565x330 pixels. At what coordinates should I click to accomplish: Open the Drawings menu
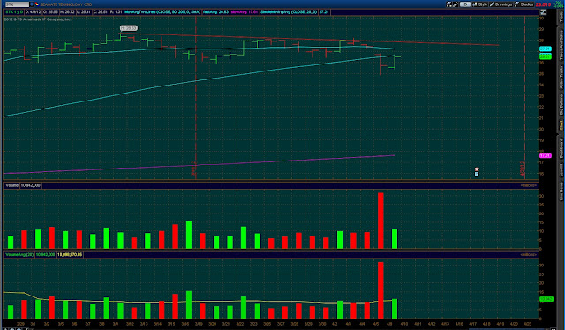click(501, 4)
